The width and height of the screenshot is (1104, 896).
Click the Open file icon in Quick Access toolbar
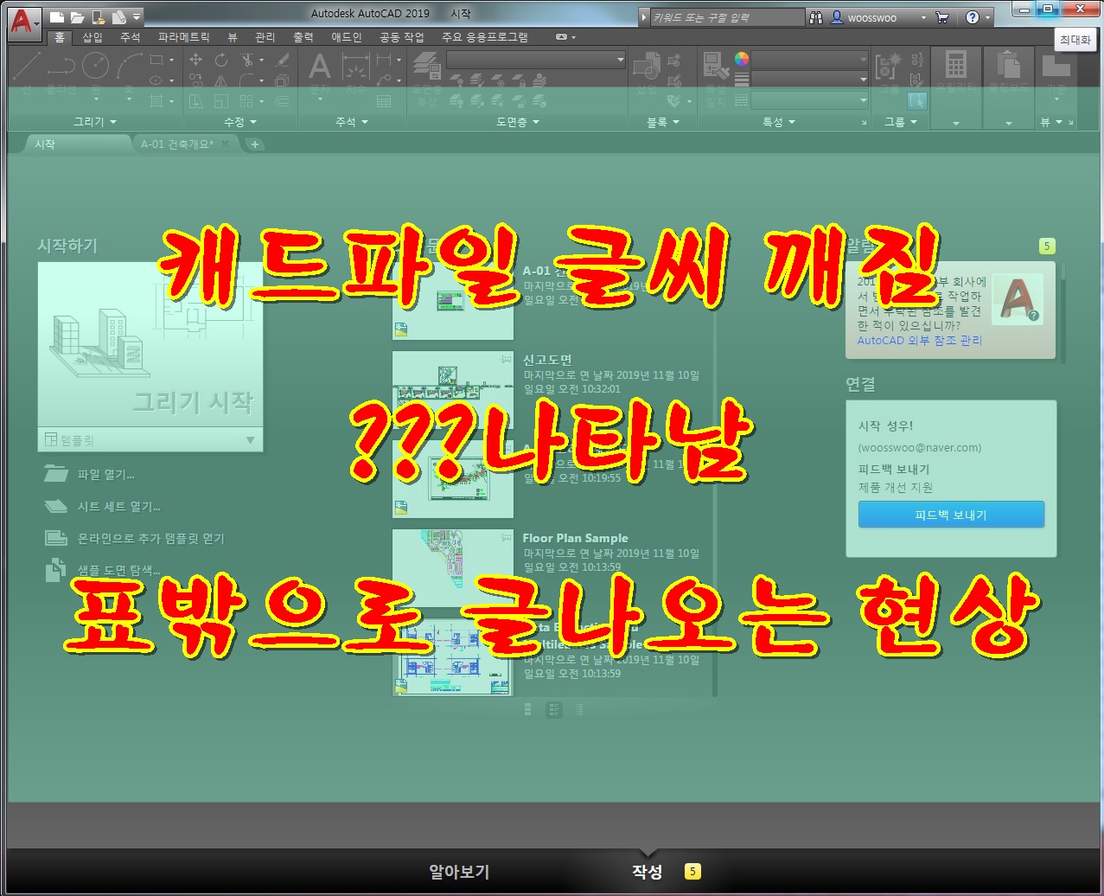pos(78,17)
